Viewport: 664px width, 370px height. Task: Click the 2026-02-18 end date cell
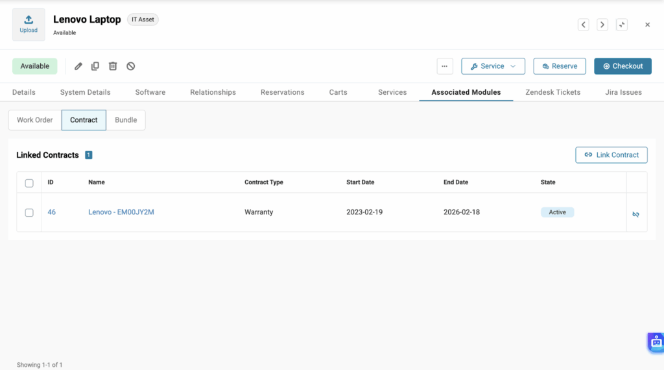(462, 212)
